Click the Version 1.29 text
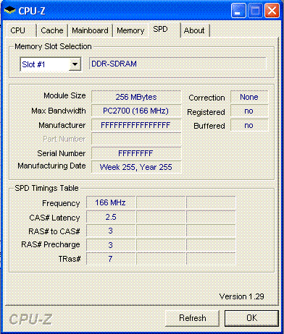This screenshot has height=334, width=284. (x=242, y=296)
